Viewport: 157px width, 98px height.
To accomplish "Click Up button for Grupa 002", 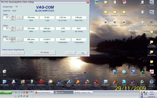I will tap(13, 16).
